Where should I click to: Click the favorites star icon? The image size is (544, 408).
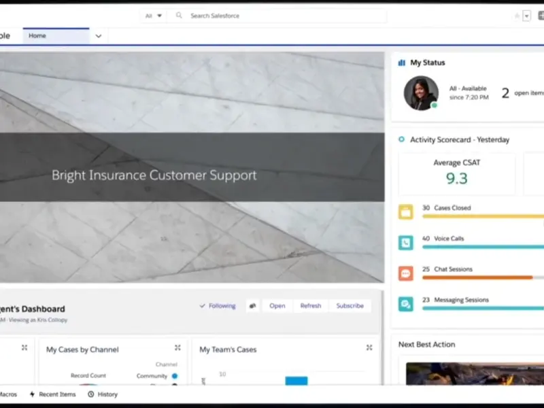coord(517,16)
